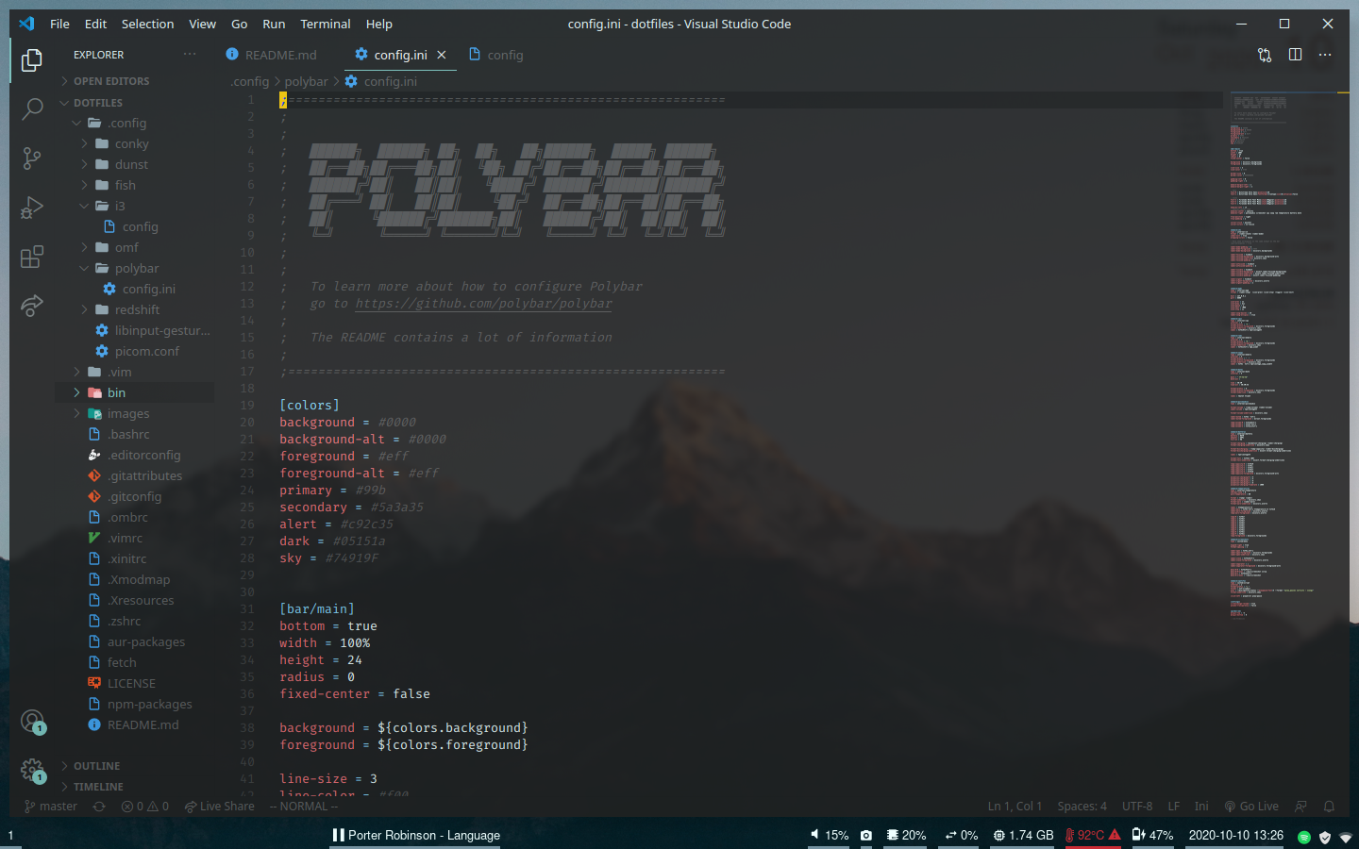The image size is (1359, 849).
Task: Open notifications bell in status bar
Action: (x=1329, y=807)
